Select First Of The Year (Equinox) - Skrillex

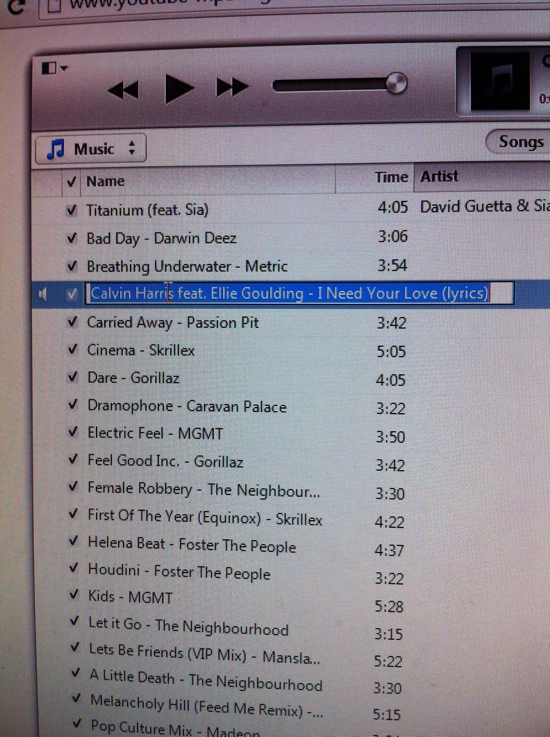[205, 517]
